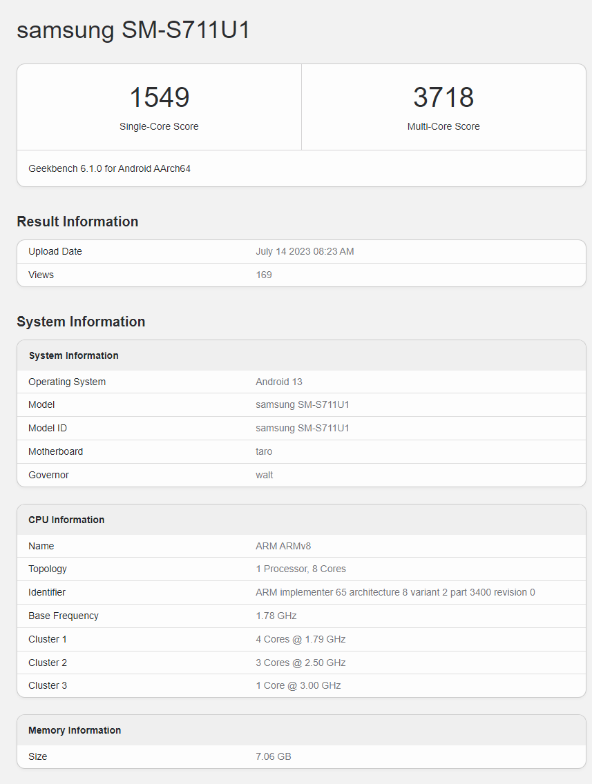Click the ARM ARMv8 CPU name
Viewport: 592px width, 784px height.
pyautogui.click(x=283, y=546)
